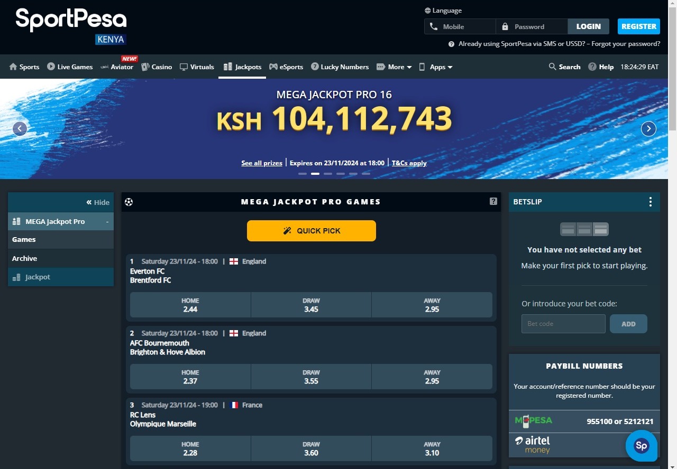The image size is (677, 469).
Task: Click the Airtel Money logo
Action: click(x=533, y=445)
